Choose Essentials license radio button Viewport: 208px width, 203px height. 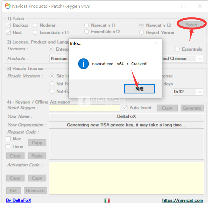click(x=177, y=49)
